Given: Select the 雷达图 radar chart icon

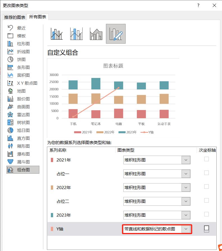Looking at the screenshot, I should tap(10, 115).
